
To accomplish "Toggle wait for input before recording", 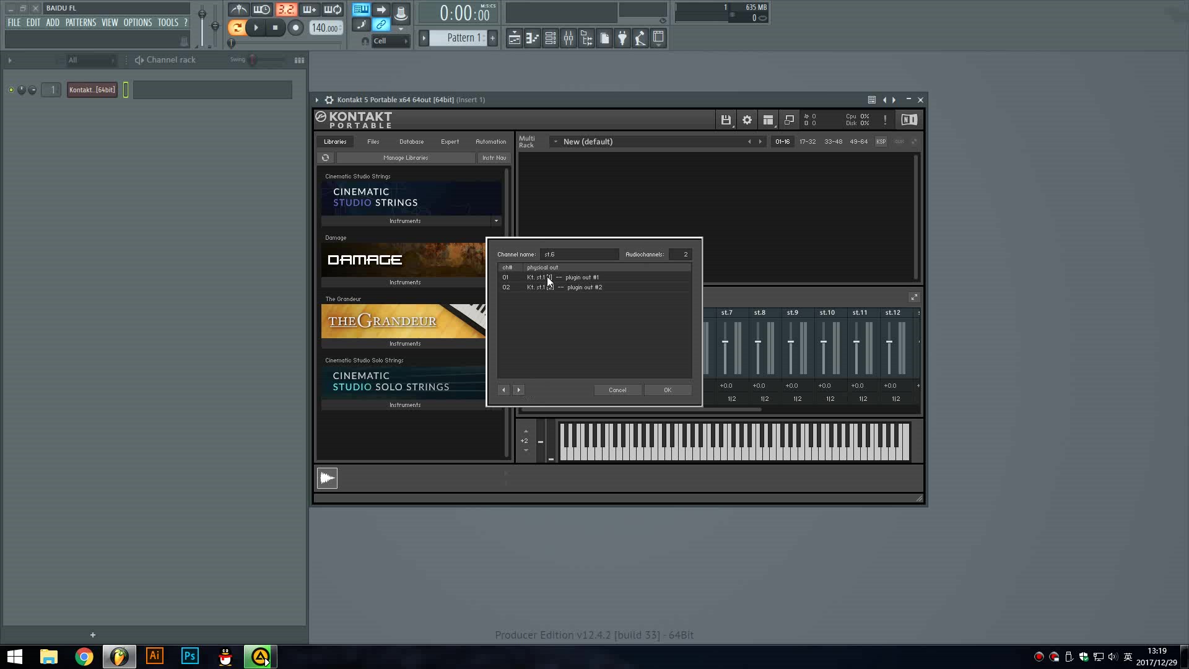I will 262,10.
